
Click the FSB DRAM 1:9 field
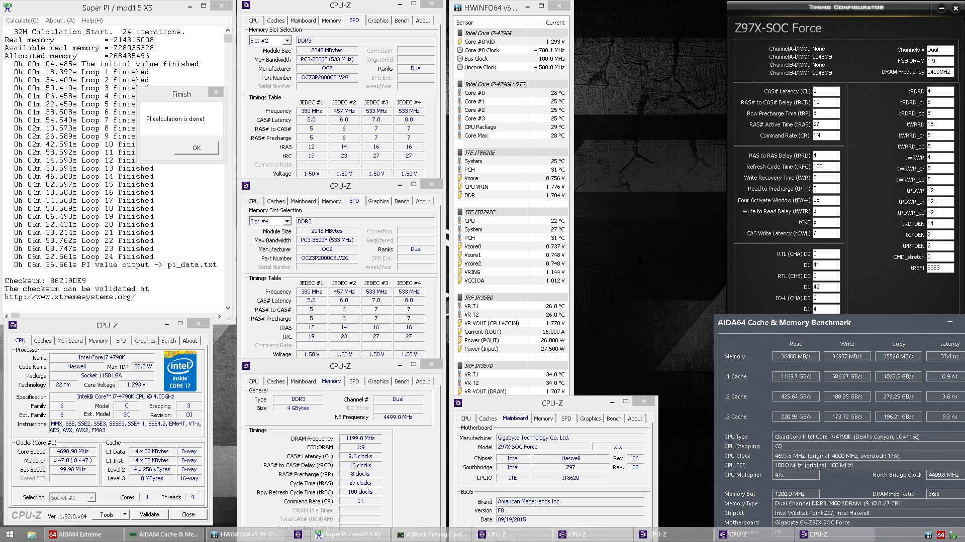(940, 61)
